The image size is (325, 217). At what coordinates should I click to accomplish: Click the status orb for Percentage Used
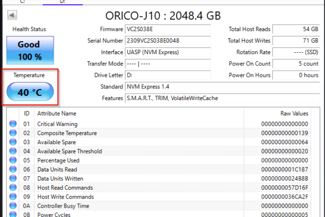[13, 160]
